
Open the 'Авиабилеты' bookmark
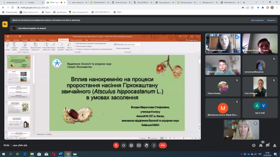pyautogui.click(x=60, y=12)
